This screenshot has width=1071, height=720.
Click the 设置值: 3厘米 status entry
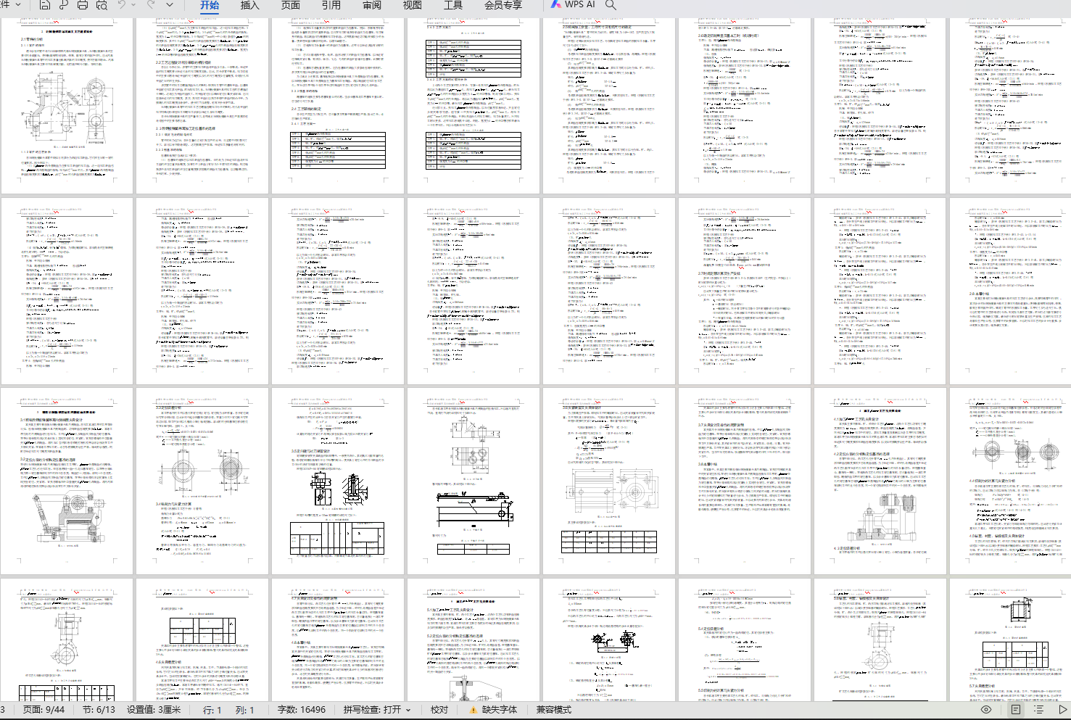click(154, 710)
